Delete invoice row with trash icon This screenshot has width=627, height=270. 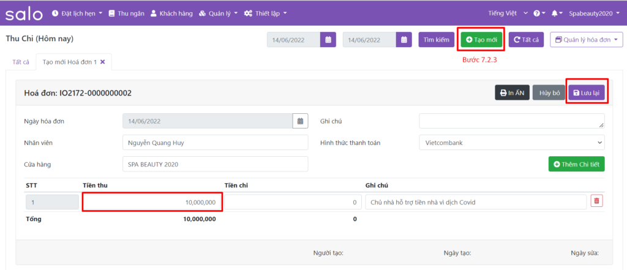596,201
